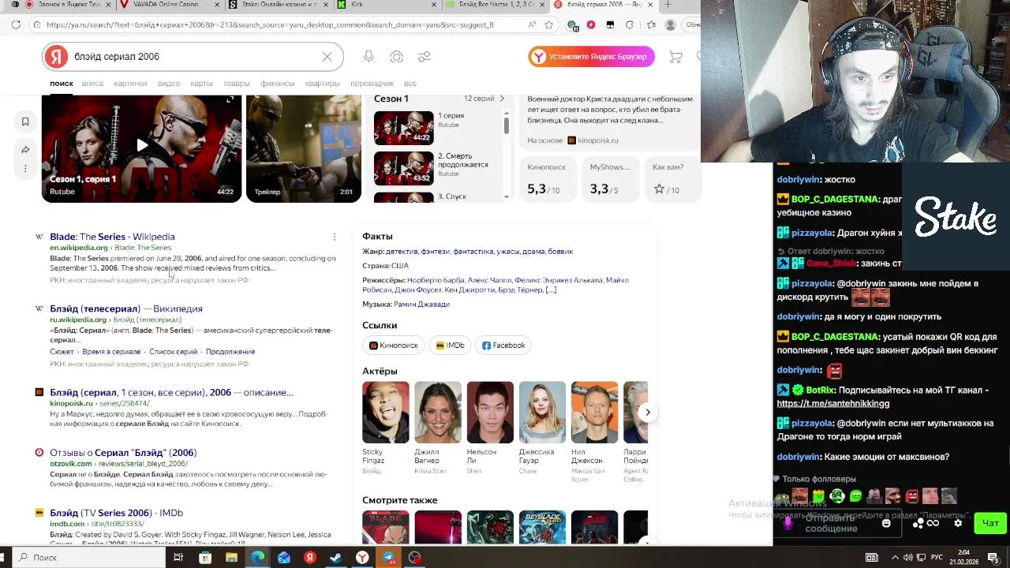This screenshot has height=568, width=1010.
Task: Select Sticky Fingaz actor photo
Action: [386, 413]
